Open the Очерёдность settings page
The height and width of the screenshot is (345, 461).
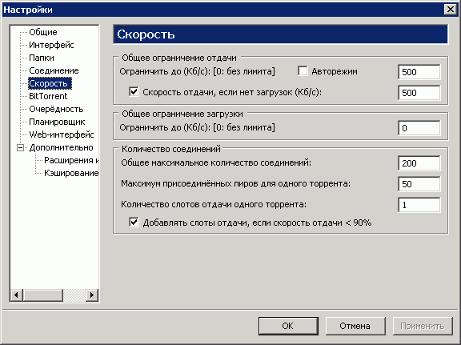(x=56, y=109)
